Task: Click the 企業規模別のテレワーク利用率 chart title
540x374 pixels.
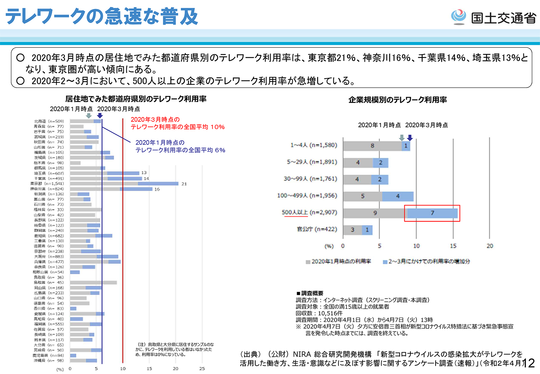Action: click(397, 100)
